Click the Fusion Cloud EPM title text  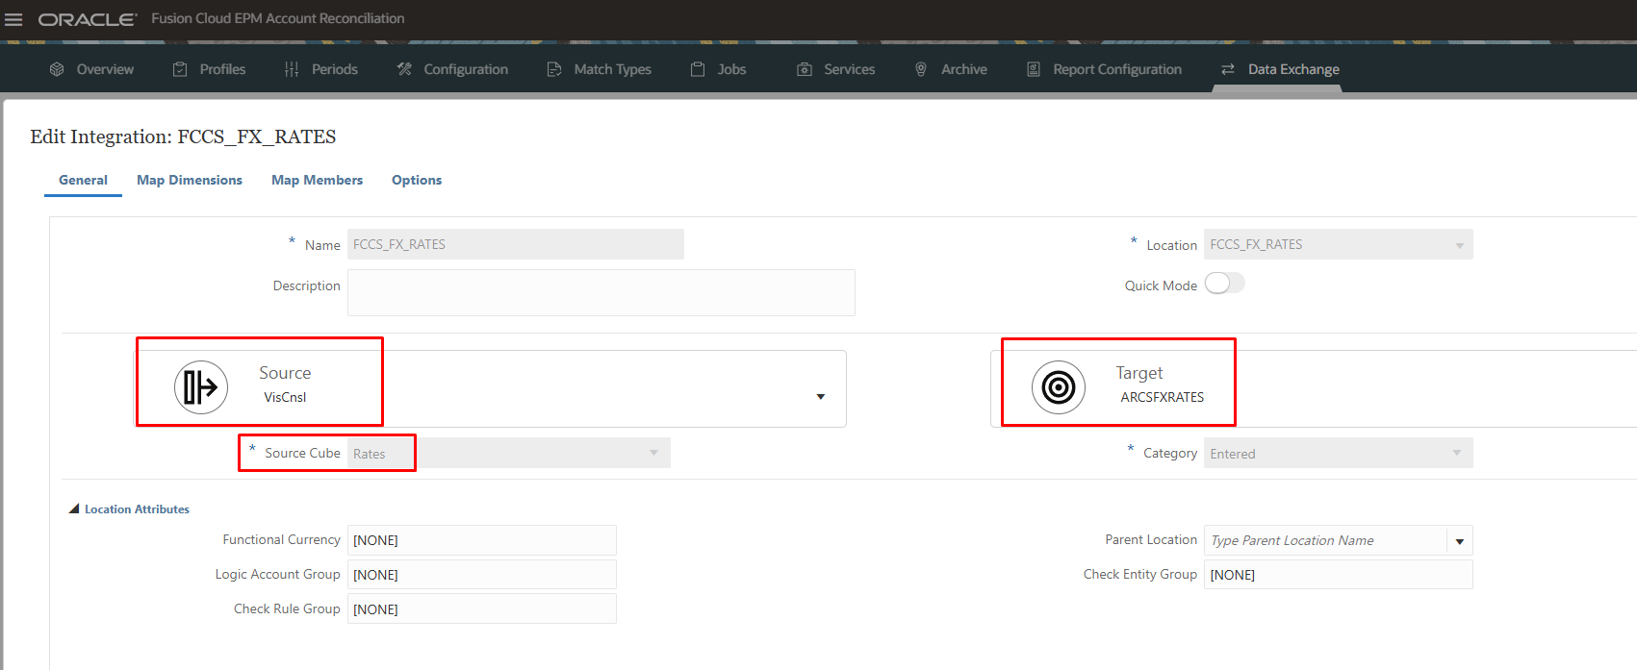pos(277,18)
